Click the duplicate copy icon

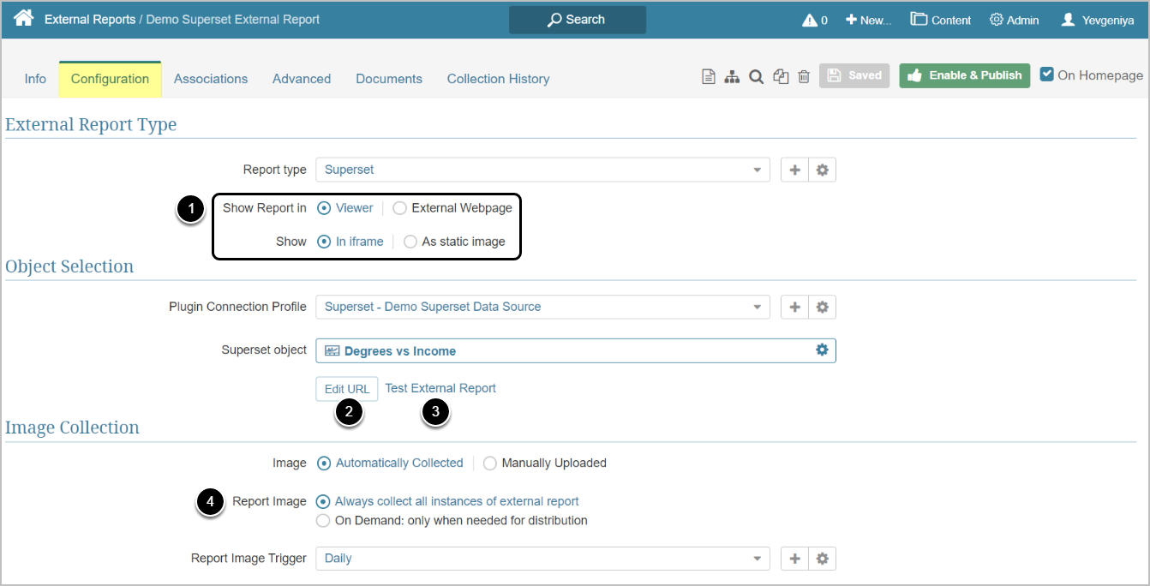[x=780, y=76]
